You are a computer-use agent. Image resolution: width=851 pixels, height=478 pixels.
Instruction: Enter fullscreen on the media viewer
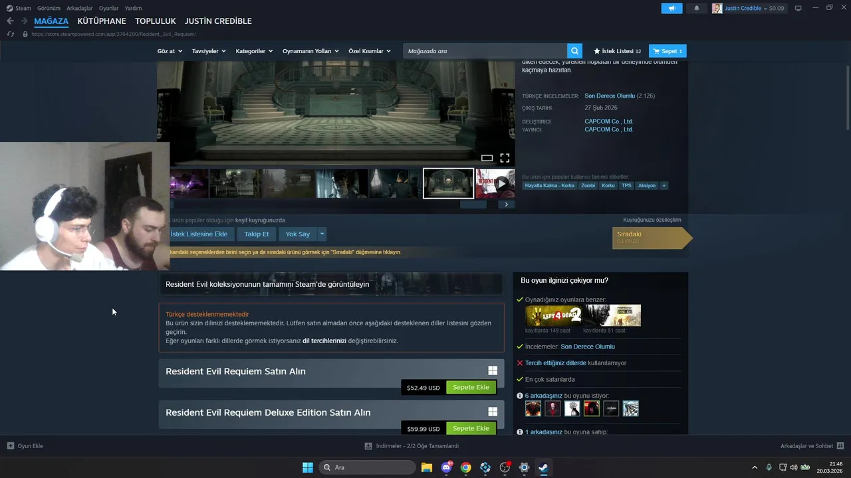click(505, 158)
